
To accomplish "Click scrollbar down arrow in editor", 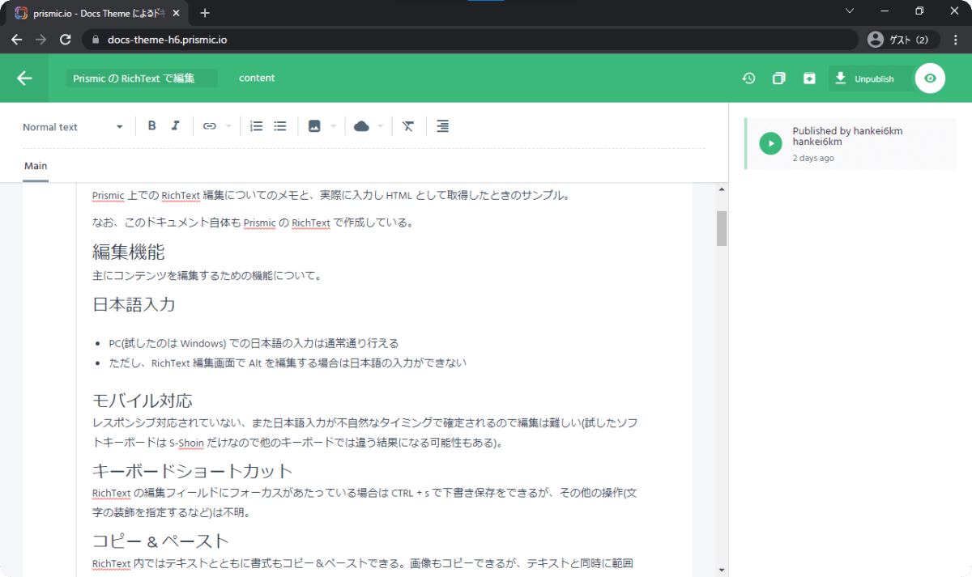I will (721, 571).
